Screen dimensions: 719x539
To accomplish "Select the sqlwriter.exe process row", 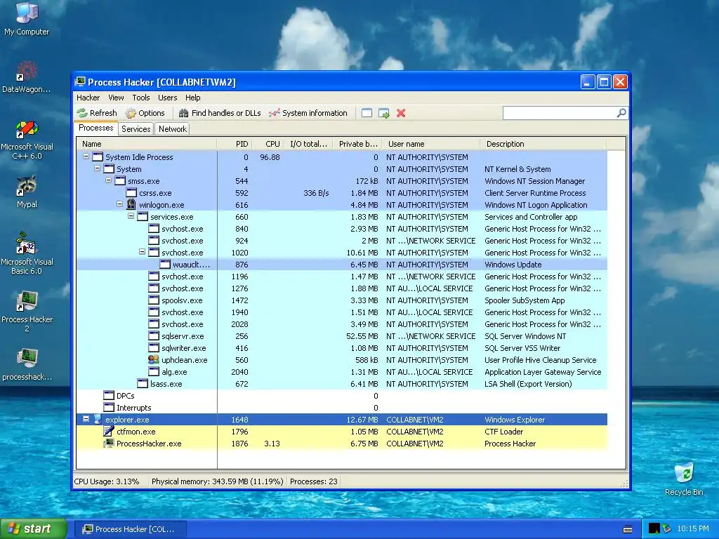I will [342, 348].
